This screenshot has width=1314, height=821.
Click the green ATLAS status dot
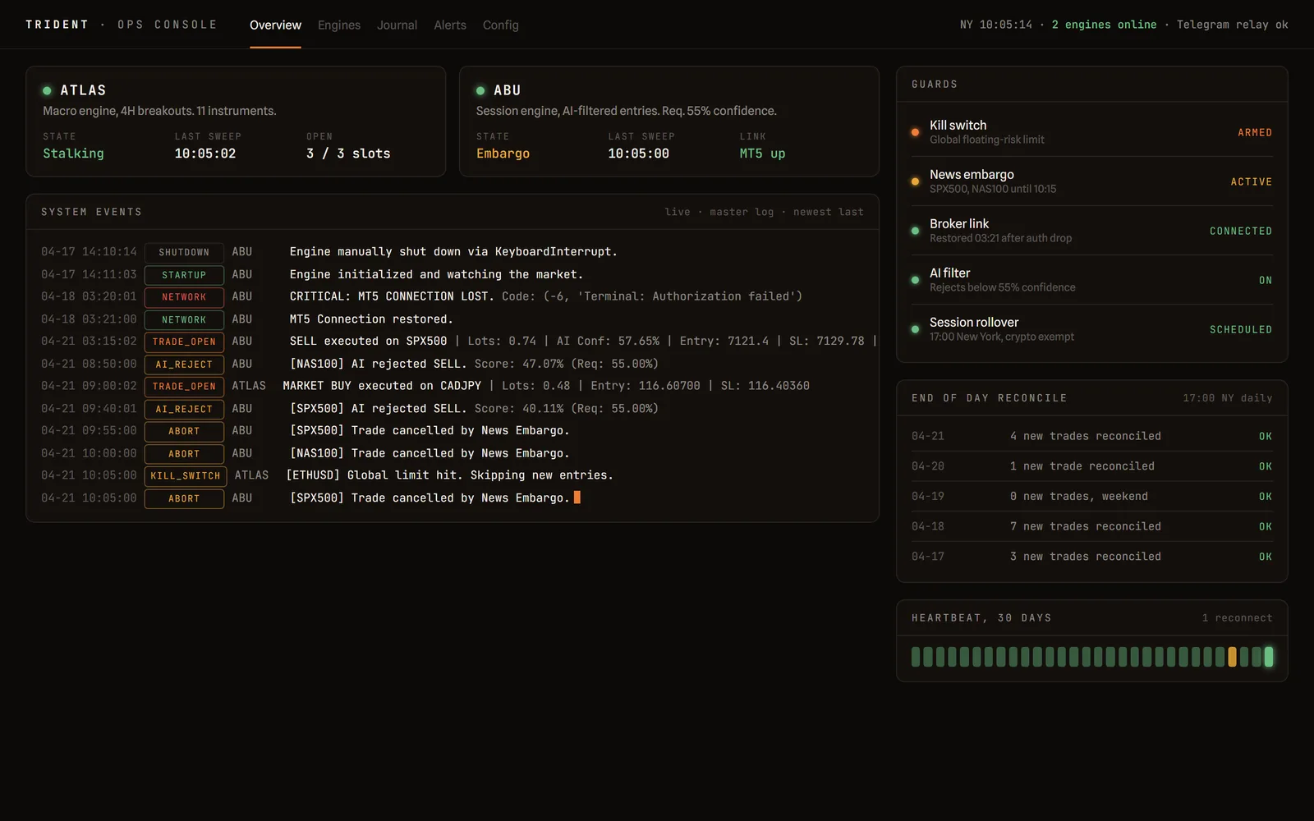tap(47, 90)
